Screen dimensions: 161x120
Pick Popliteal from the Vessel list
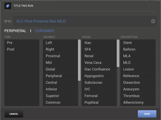point(99,103)
